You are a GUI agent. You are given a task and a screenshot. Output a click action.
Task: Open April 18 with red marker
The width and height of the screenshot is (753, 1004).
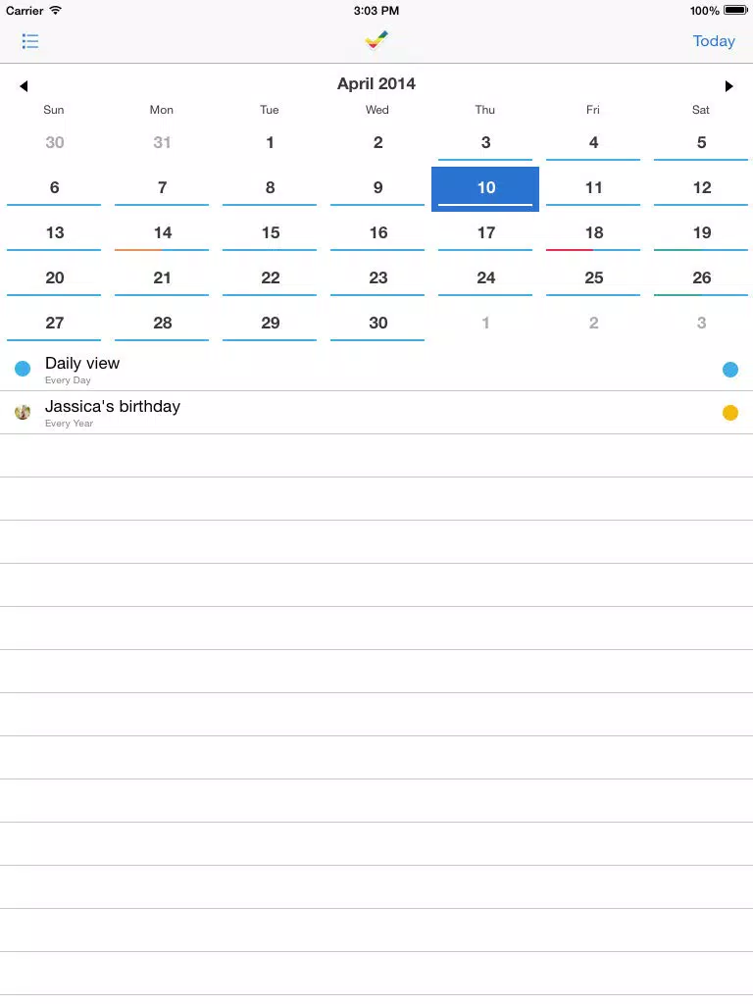(593, 232)
